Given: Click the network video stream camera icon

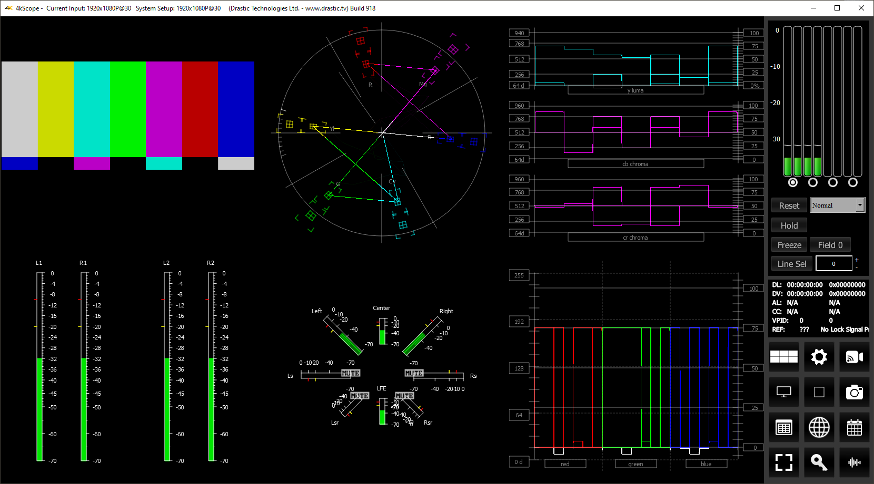Looking at the screenshot, I should click(855, 357).
